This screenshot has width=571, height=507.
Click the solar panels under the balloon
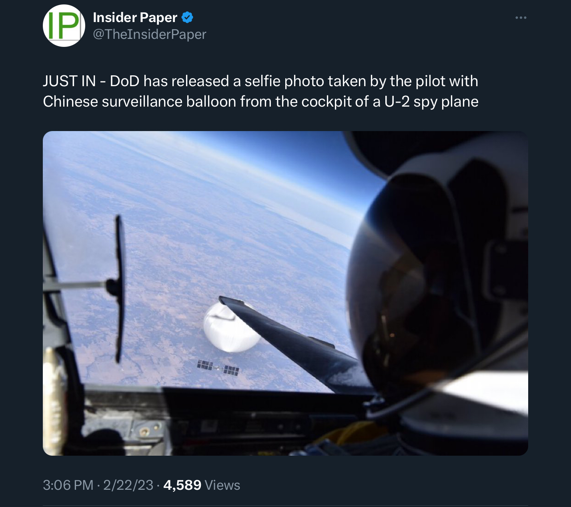[218, 368]
